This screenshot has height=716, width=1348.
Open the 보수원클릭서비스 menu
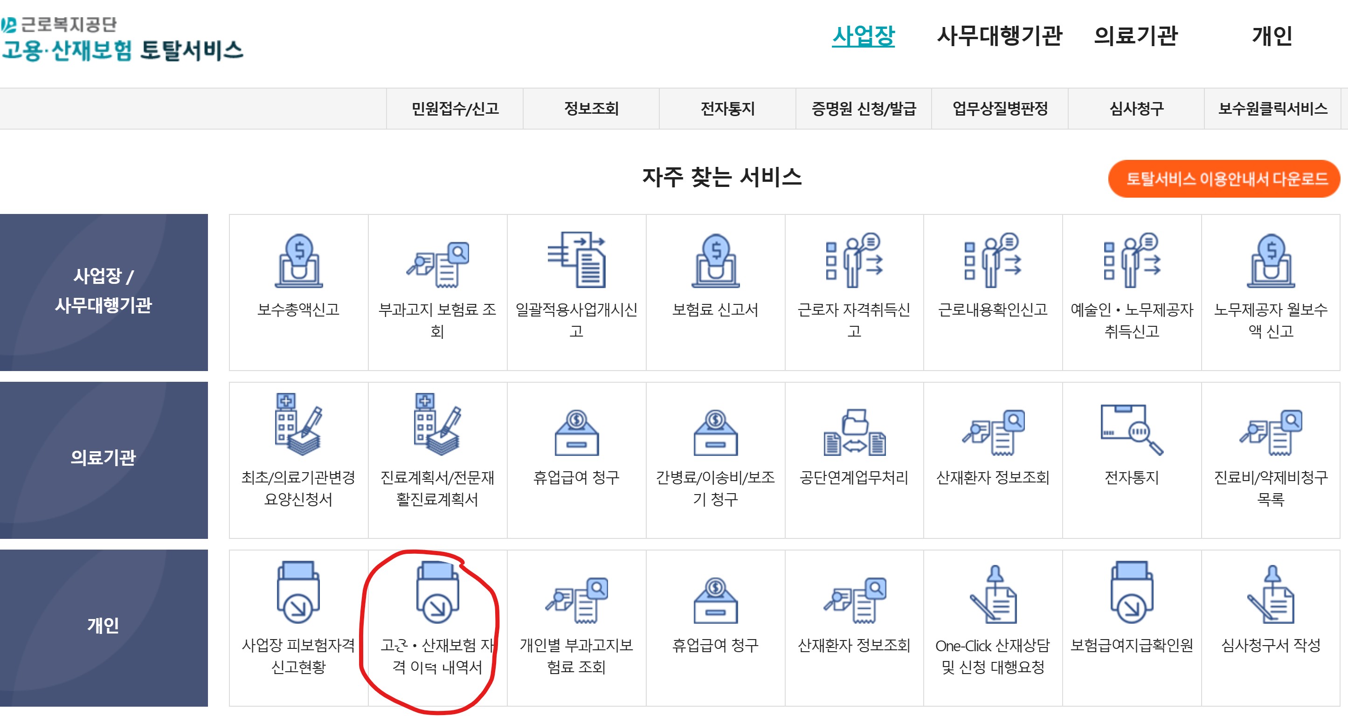(1272, 109)
